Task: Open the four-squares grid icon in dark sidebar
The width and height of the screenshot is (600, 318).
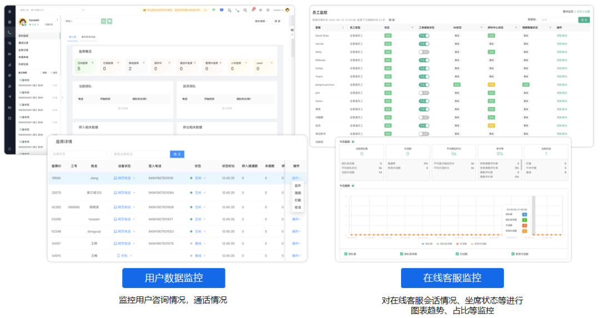Action: pyautogui.click(x=9, y=118)
